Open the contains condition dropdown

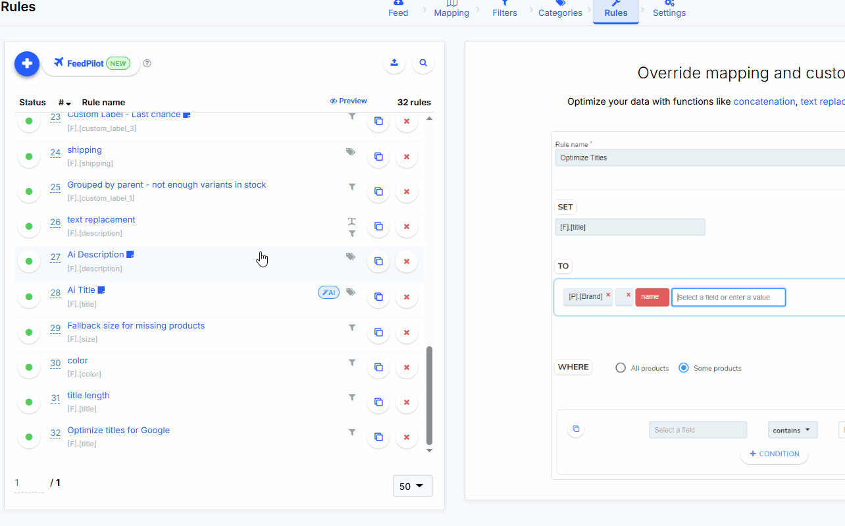pos(792,429)
